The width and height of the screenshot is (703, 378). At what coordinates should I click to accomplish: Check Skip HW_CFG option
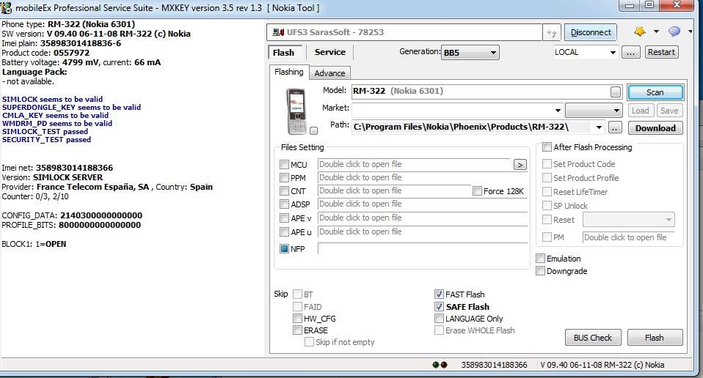pos(297,319)
